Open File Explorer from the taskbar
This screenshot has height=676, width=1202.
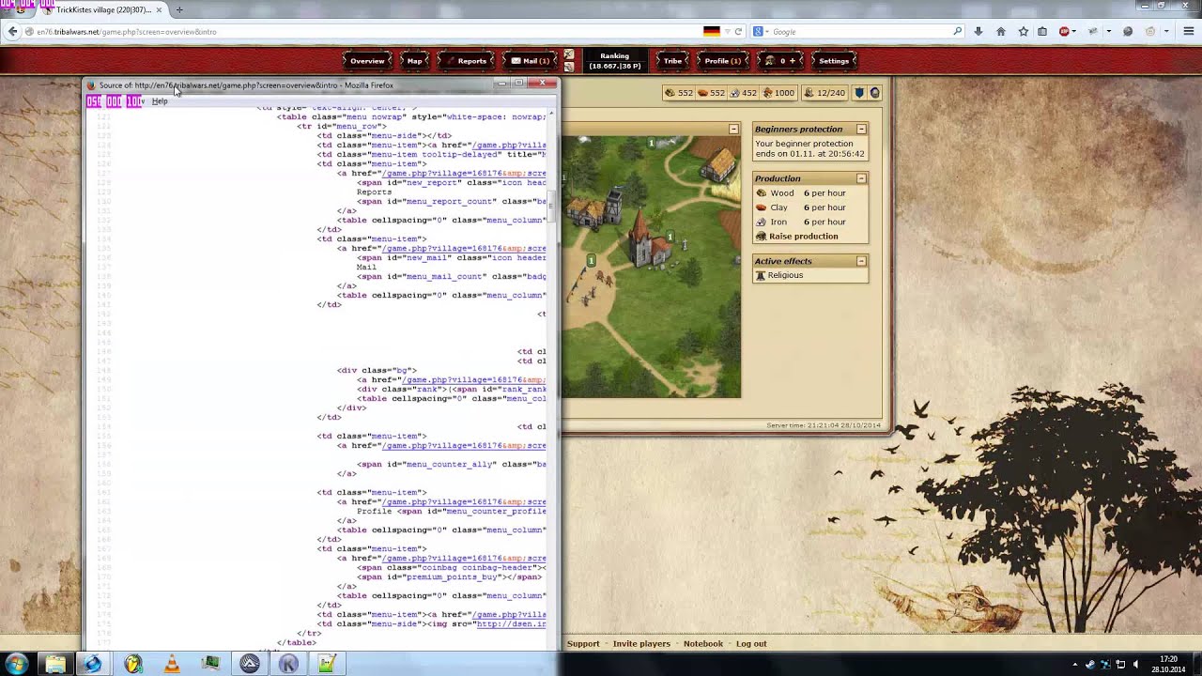(x=55, y=664)
